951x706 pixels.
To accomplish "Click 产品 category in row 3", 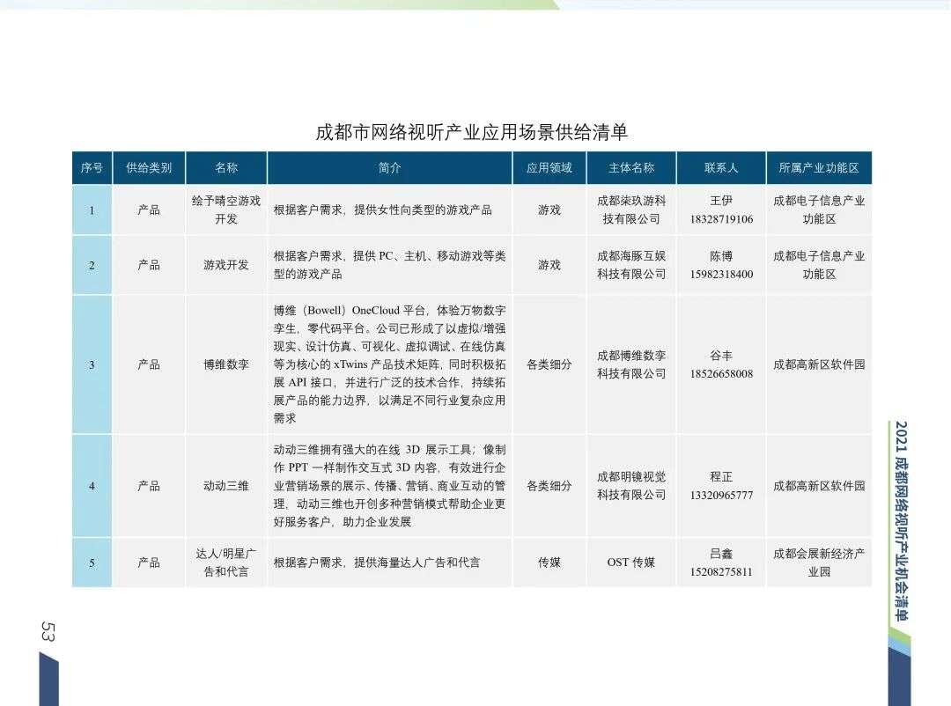I will pos(149,364).
